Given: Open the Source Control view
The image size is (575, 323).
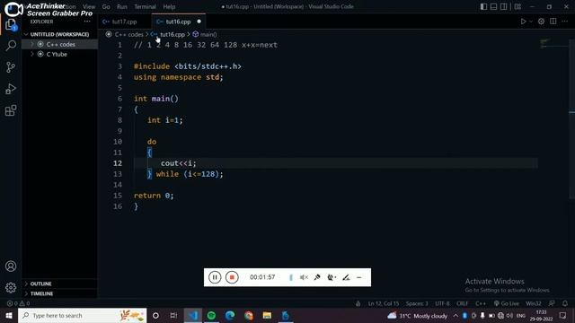Looking at the screenshot, I should pos(11,67).
